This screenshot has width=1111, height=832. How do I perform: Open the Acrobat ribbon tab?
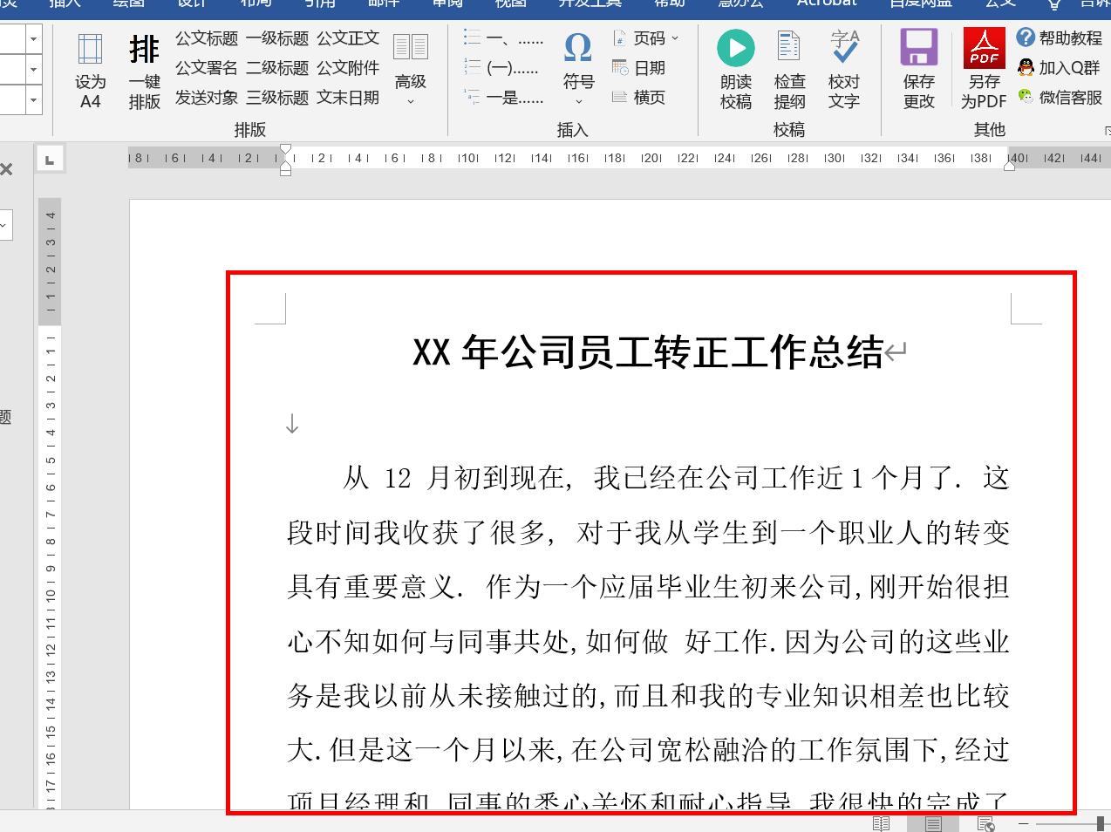pyautogui.click(x=825, y=3)
